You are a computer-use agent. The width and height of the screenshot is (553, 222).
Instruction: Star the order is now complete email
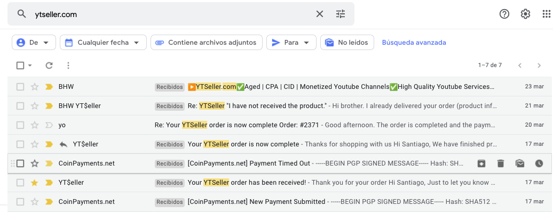point(35,144)
